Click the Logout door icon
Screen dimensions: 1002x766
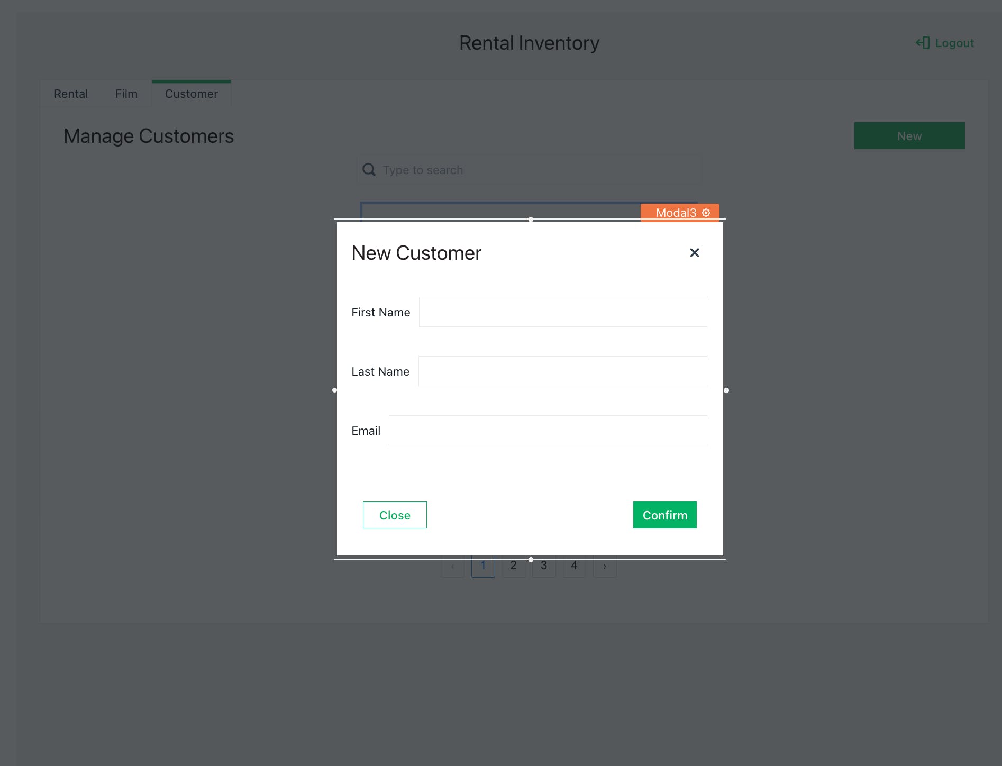[x=923, y=43]
